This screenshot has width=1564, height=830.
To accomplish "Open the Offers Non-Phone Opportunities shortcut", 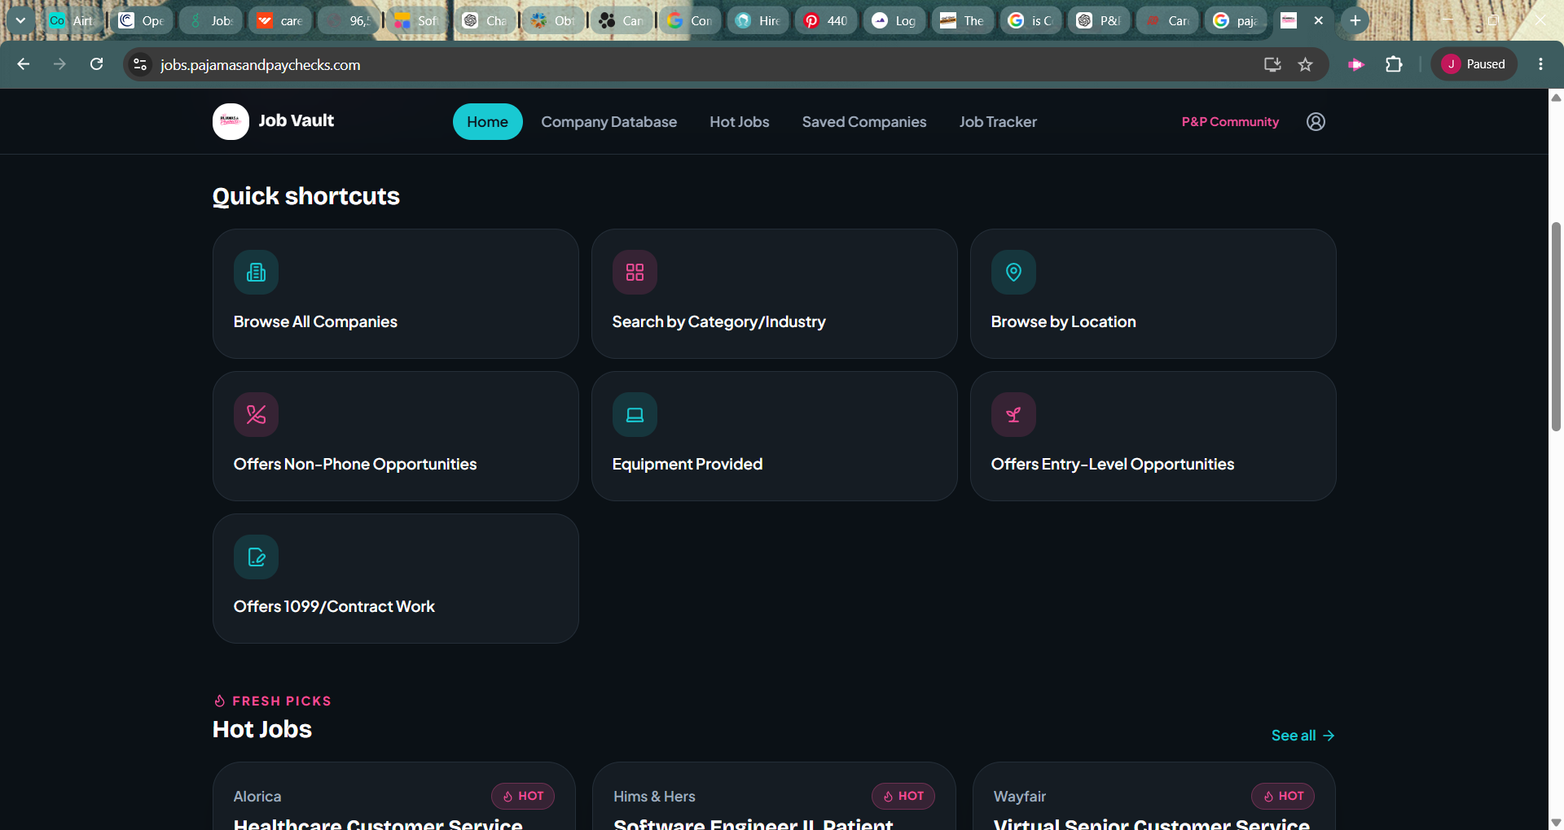I will (x=395, y=436).
